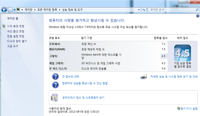200x116 pixels.
Task: Select the 그래픽 row label
Action: pyautogui.click(x=54, y=56)
